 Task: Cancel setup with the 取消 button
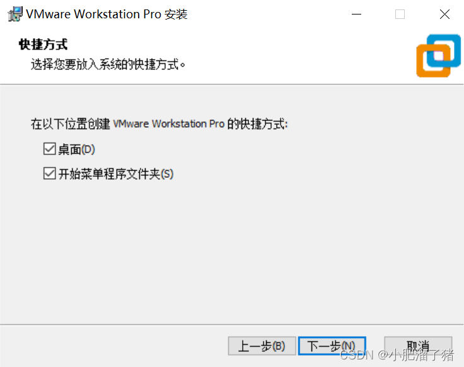coord(418,346)
